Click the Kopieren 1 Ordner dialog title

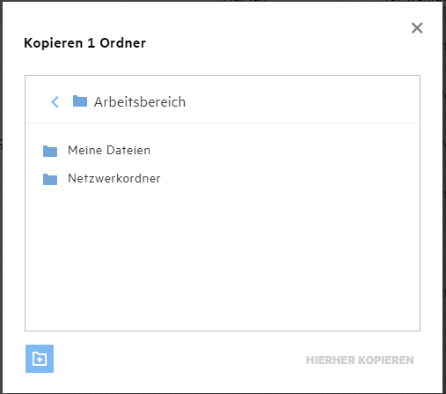(x=84, y=43)
